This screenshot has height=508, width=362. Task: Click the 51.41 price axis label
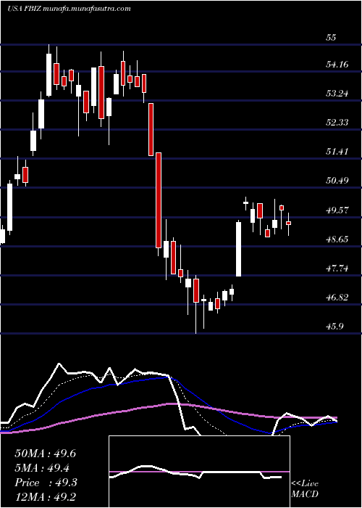[x=337, y=151]
